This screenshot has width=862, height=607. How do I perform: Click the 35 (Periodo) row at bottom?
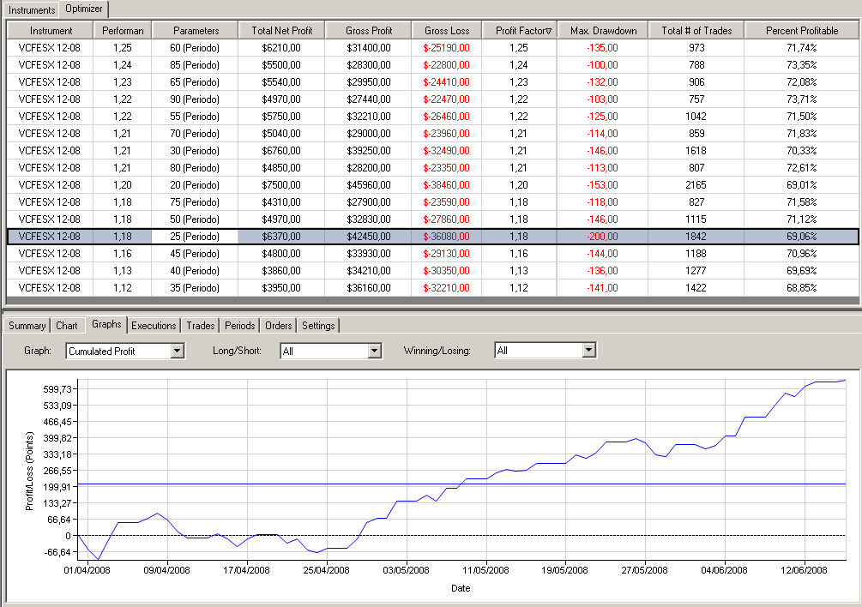(196, 288)
